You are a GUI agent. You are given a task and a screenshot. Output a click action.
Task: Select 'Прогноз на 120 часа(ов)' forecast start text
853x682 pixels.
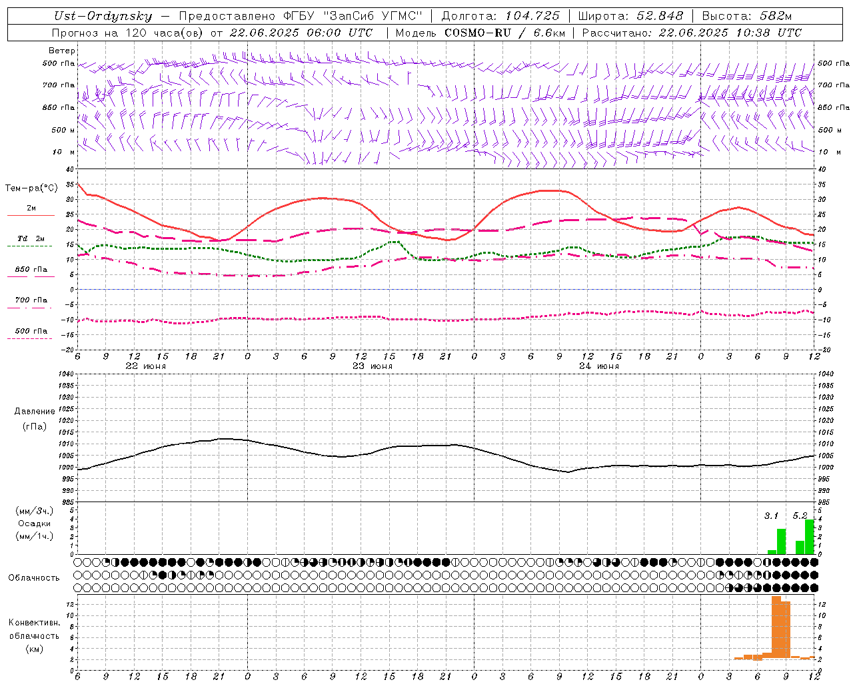128,33
